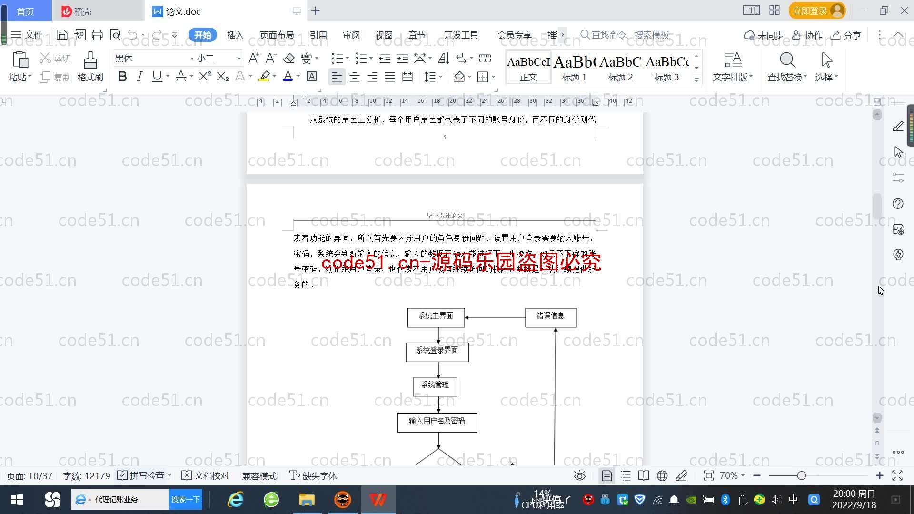Screen dimensions: 914x514
Task: Decrease font size with A- icon
Action: click(x=271, y=58)
